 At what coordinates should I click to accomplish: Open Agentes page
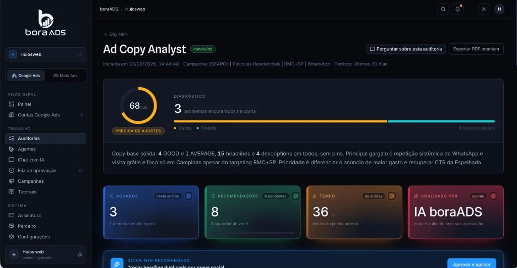[x=45, y=149]
